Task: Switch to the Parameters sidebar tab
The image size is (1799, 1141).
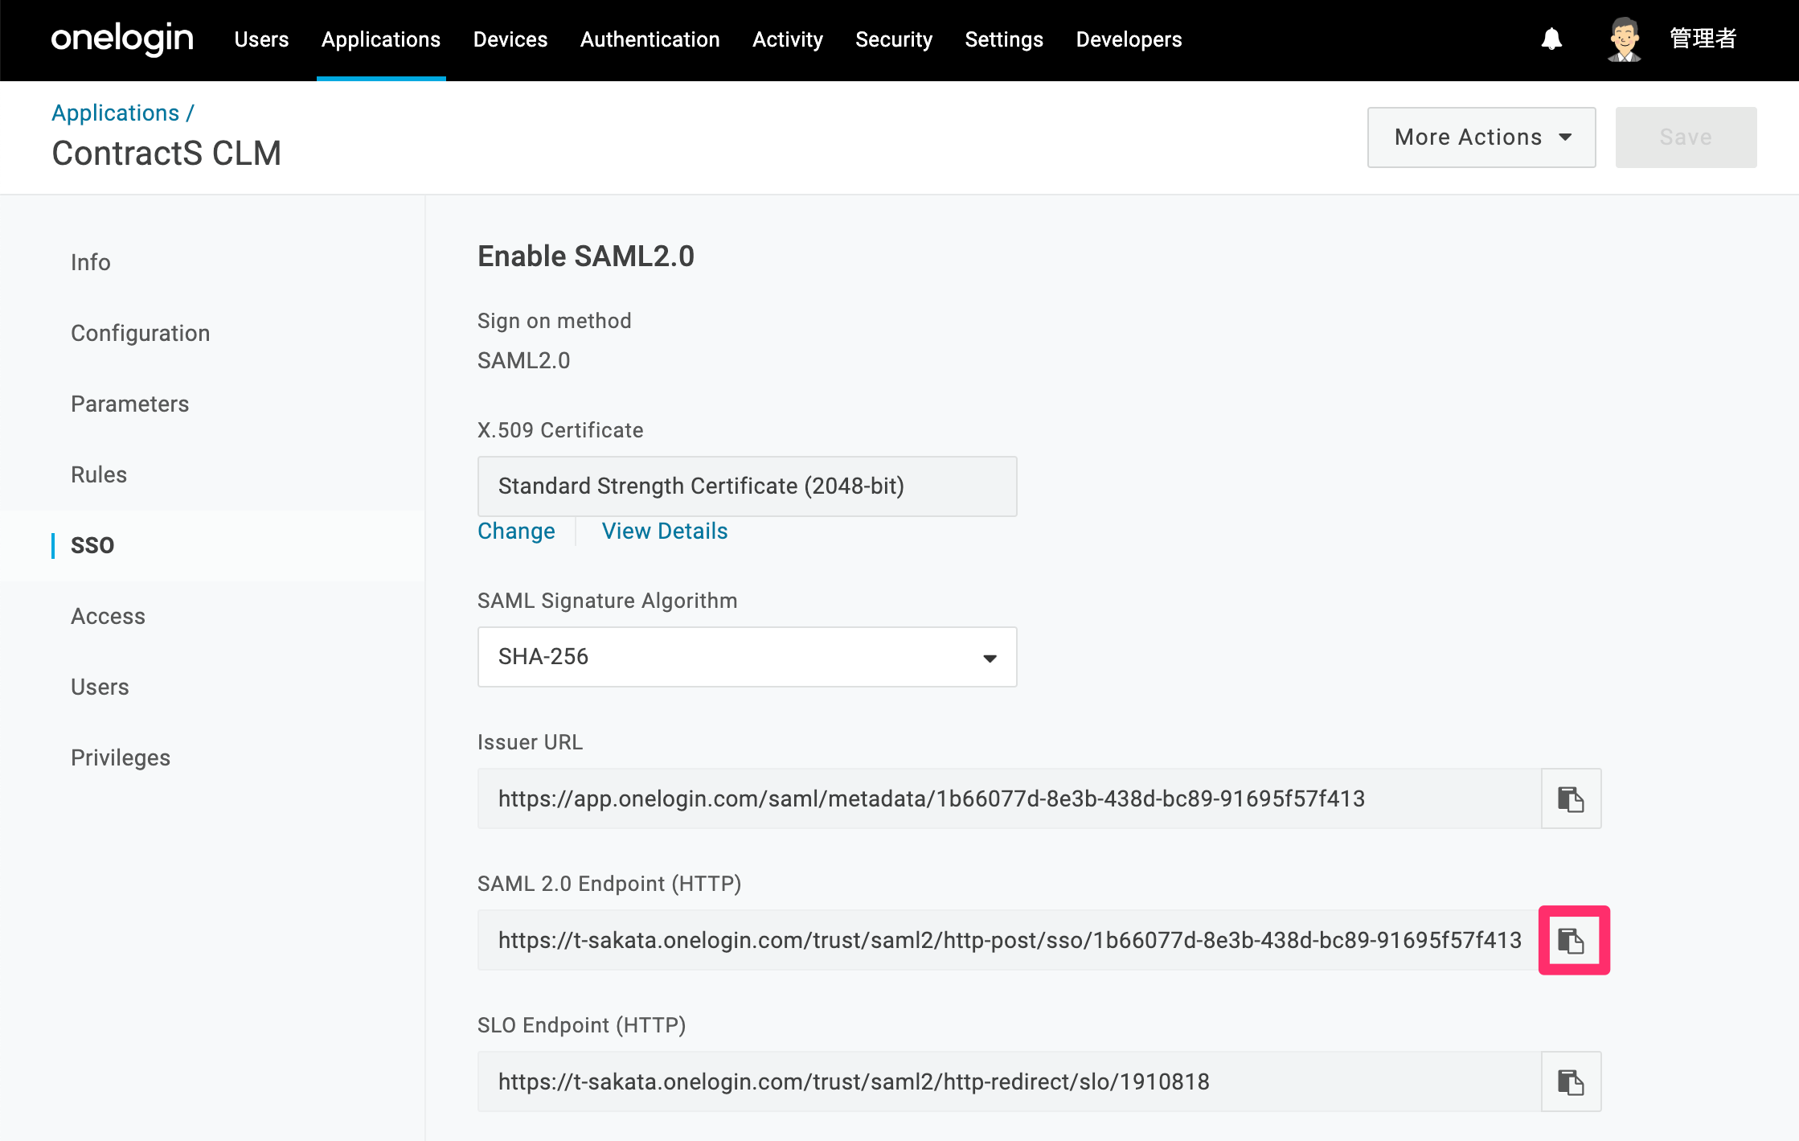Action: pos(130,404)
